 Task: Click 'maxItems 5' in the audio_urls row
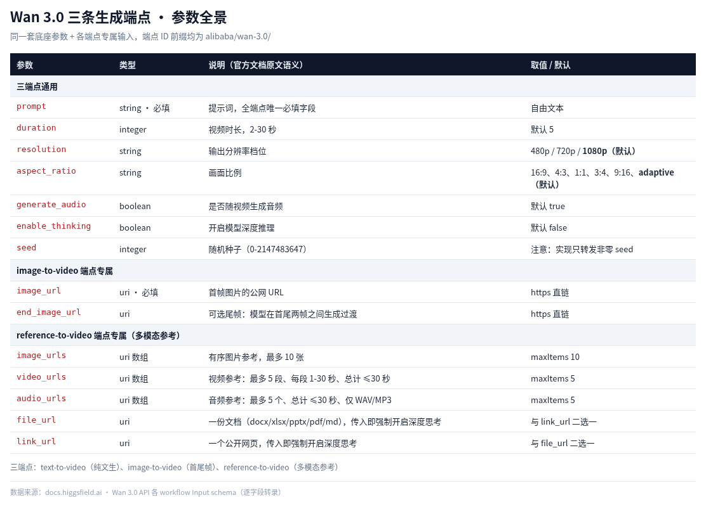pos(553,401)
